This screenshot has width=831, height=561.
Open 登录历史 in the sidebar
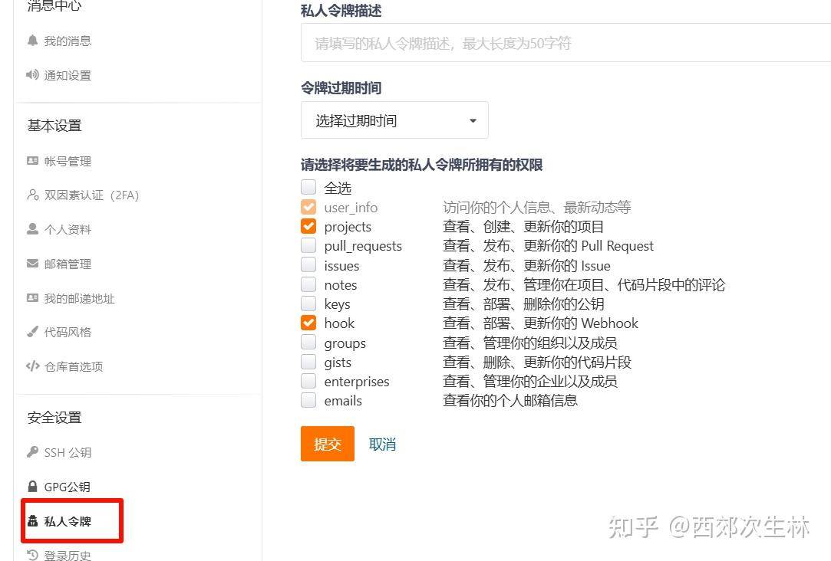coord(68,555)
